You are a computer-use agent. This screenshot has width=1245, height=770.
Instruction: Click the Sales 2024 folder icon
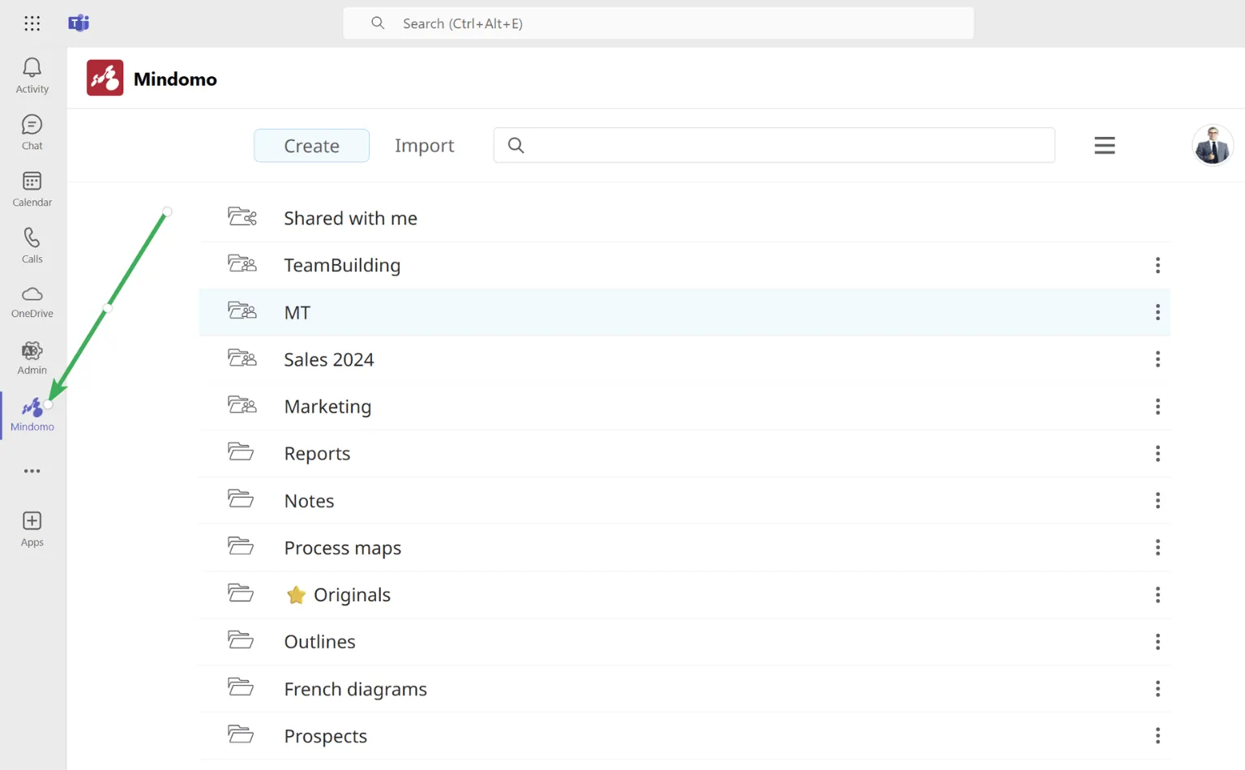pos(242,357)
